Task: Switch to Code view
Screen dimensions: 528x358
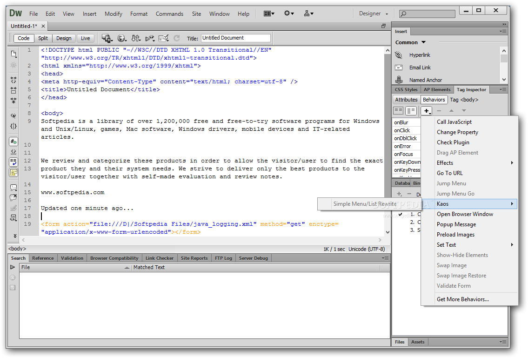Action: tap(24, 39)
